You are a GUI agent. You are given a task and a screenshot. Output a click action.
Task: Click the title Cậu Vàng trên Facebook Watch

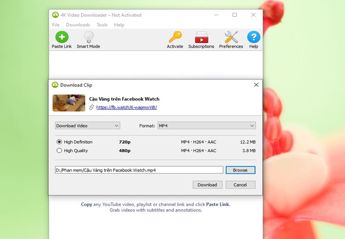[124, 99]
